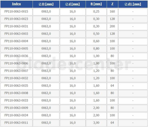Click Z value 64 in row FP110-0063-0035
The width and height of the screenshot is (148, 127).
pyautogui.click(x=112, y=86)
